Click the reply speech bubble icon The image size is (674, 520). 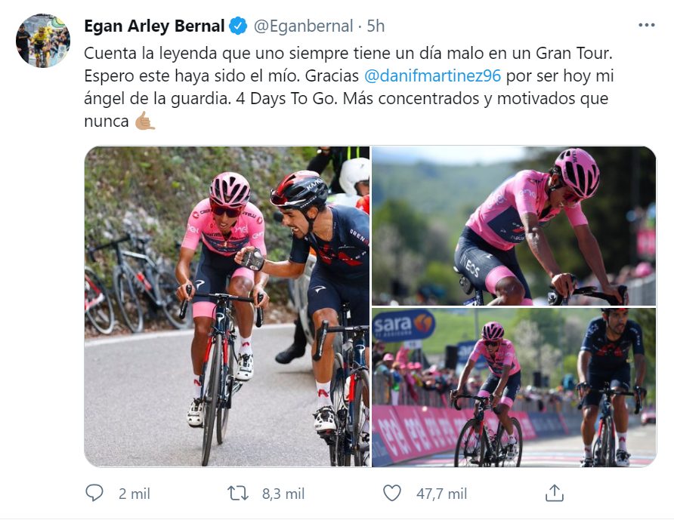(x=94, y=493)
